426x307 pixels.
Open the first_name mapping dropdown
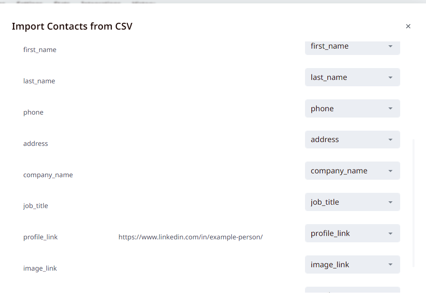pyautogui.click(x=348, y=47)
